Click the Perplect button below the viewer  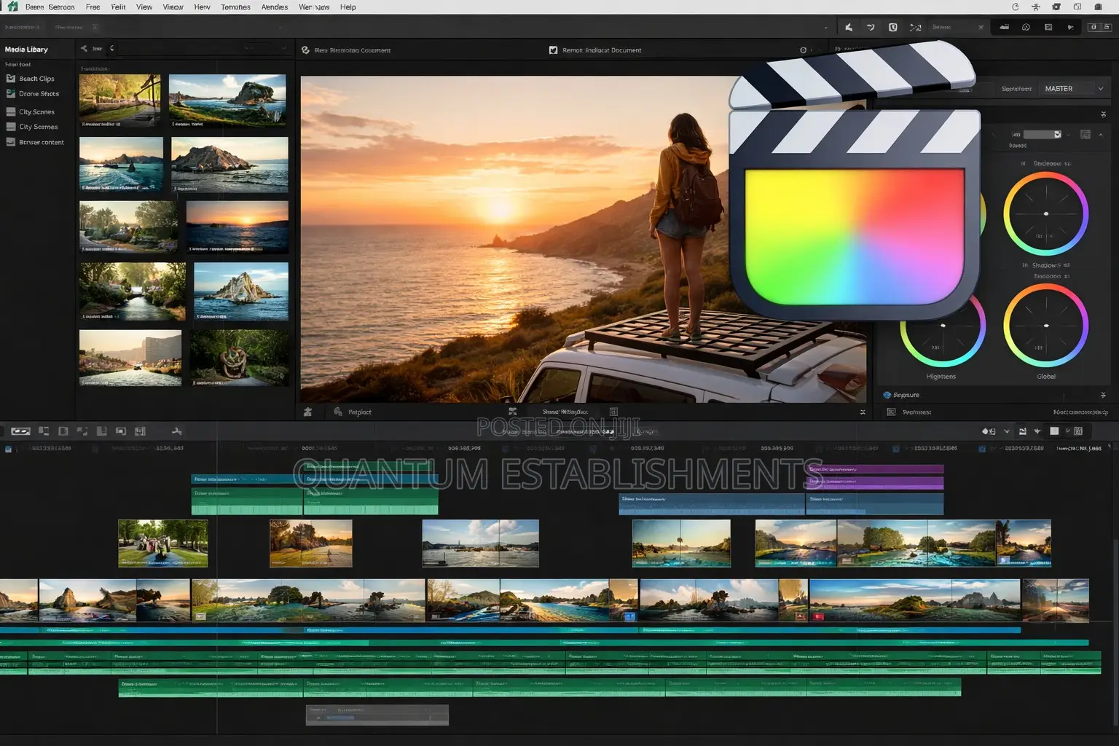coord(353,412)
